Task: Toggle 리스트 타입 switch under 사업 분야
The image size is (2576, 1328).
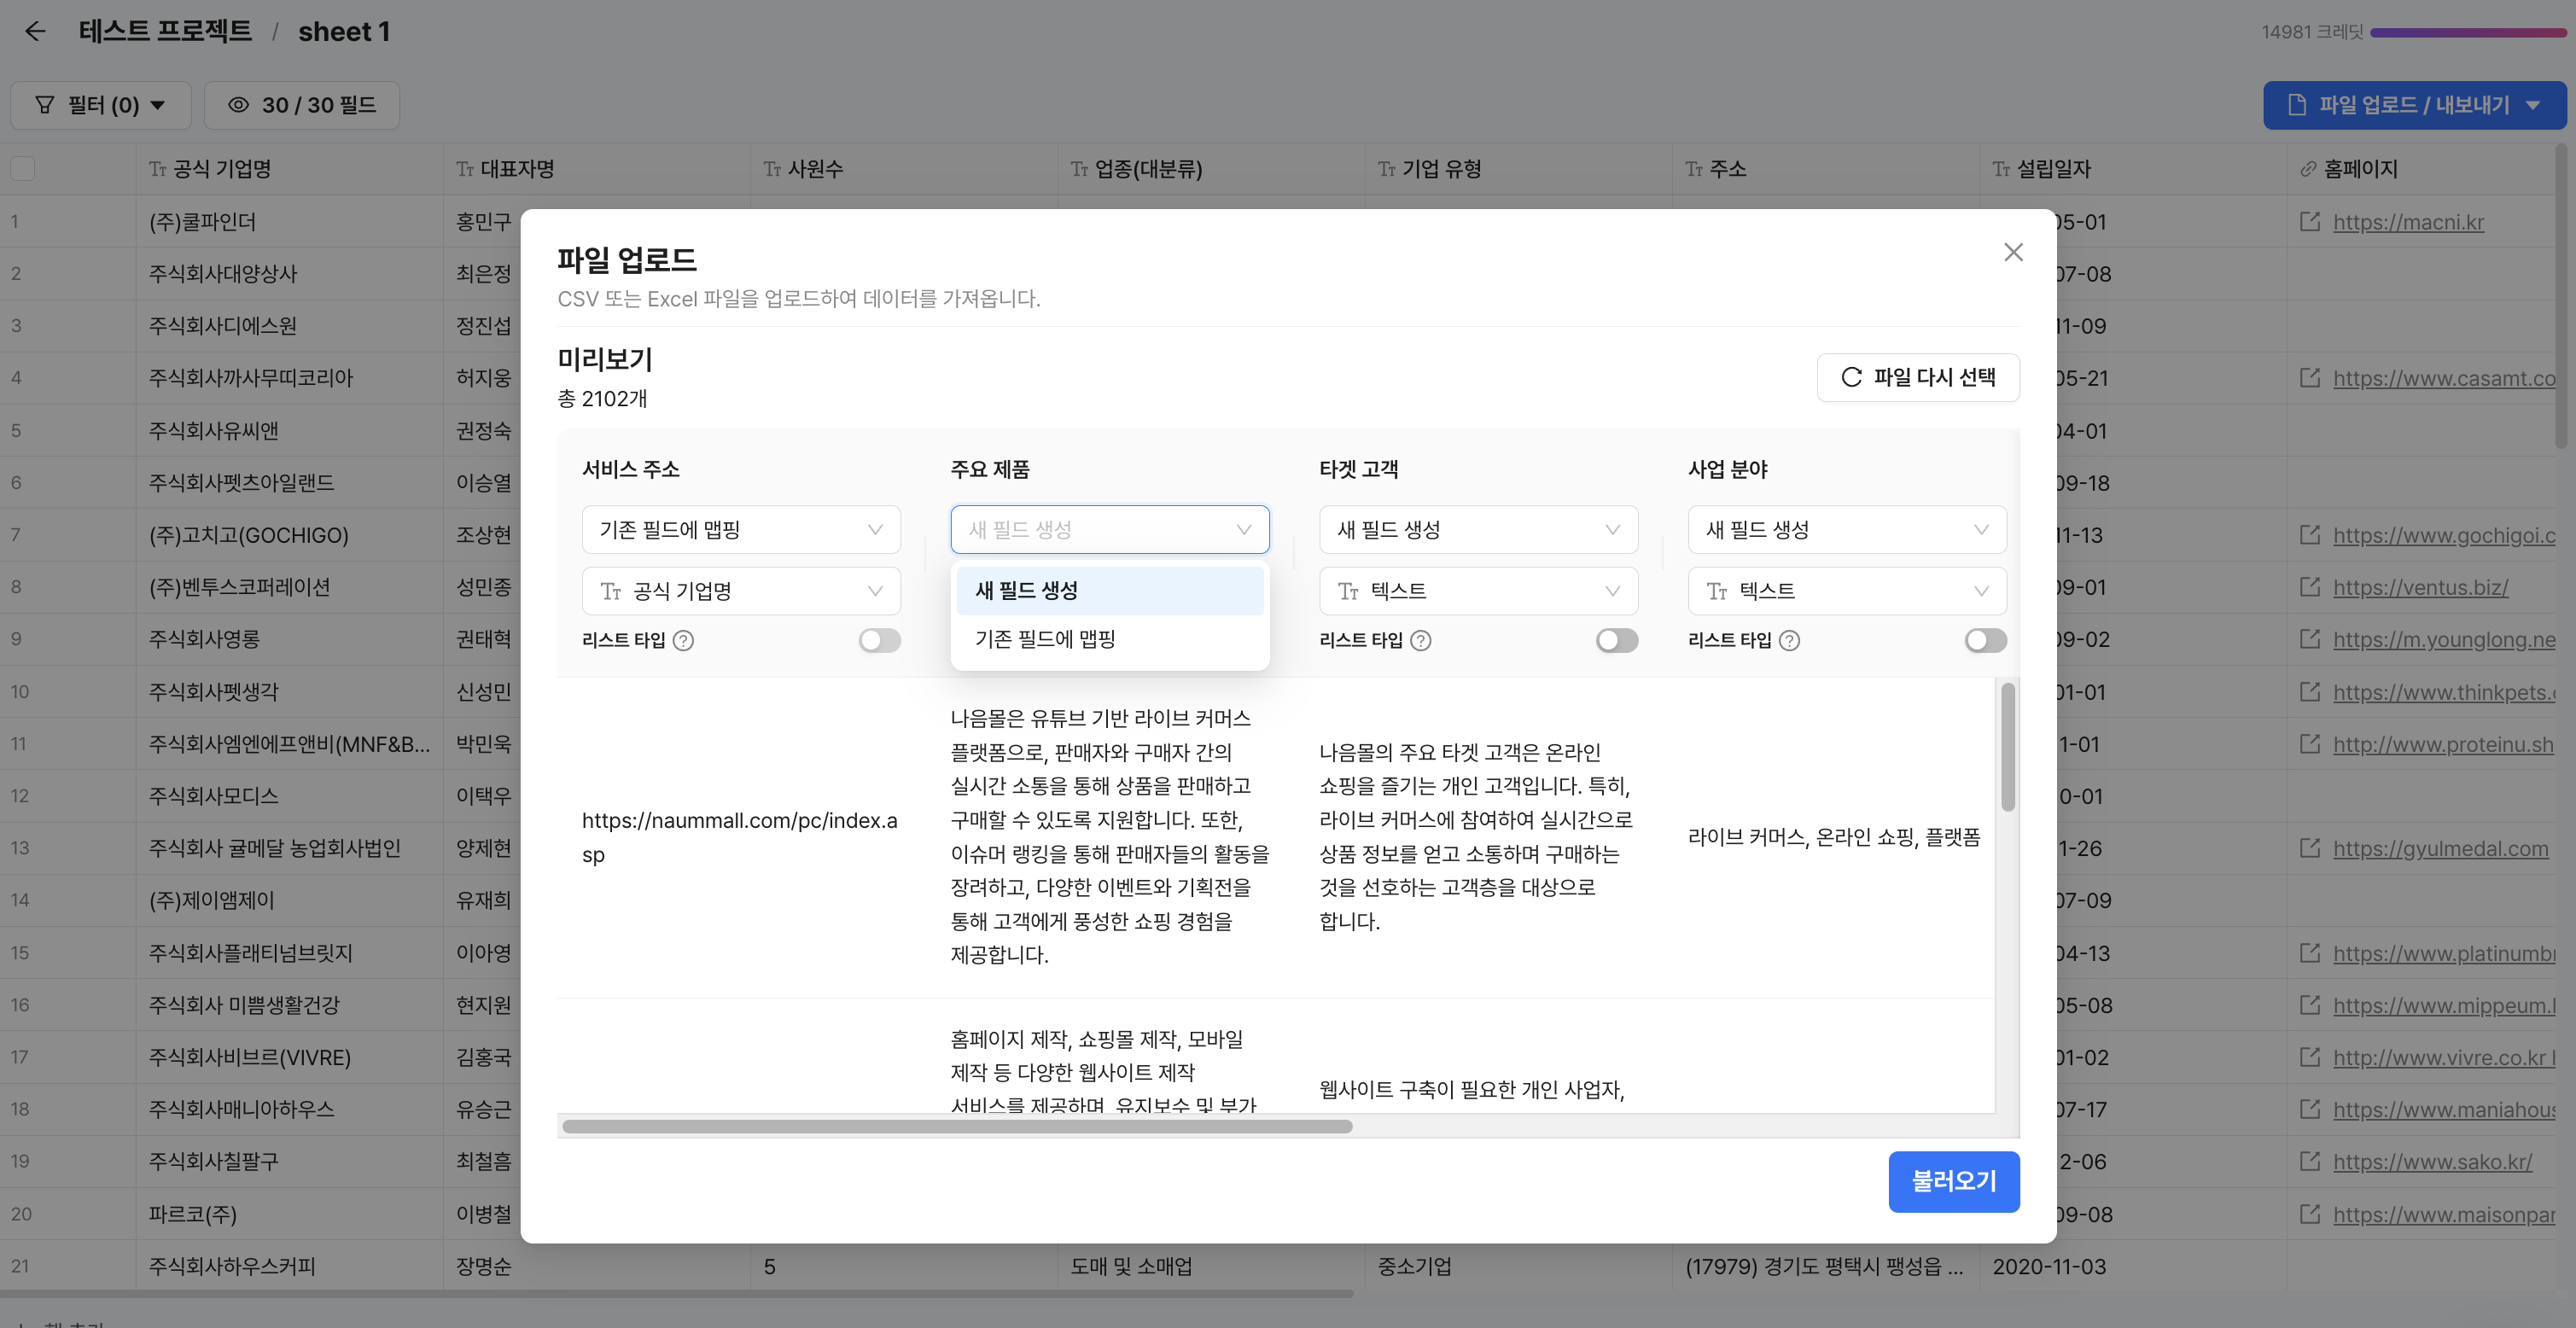Action: click(1985, 641)
